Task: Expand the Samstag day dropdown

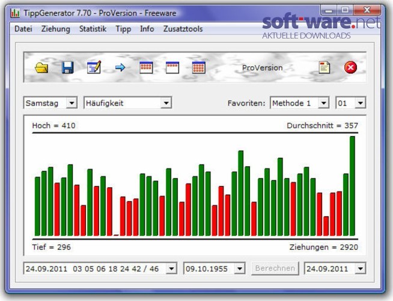Action: click(72, 103)
